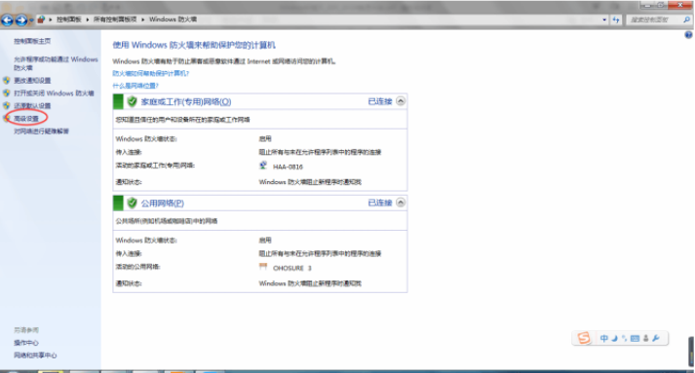Viewport: 695px width, 373px height.
Task: Expand the arrow after 所有控制面板项 breadcrumb
Action: pos(142,19)
